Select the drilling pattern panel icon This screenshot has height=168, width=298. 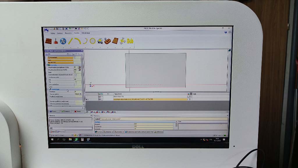coord(48,41)
